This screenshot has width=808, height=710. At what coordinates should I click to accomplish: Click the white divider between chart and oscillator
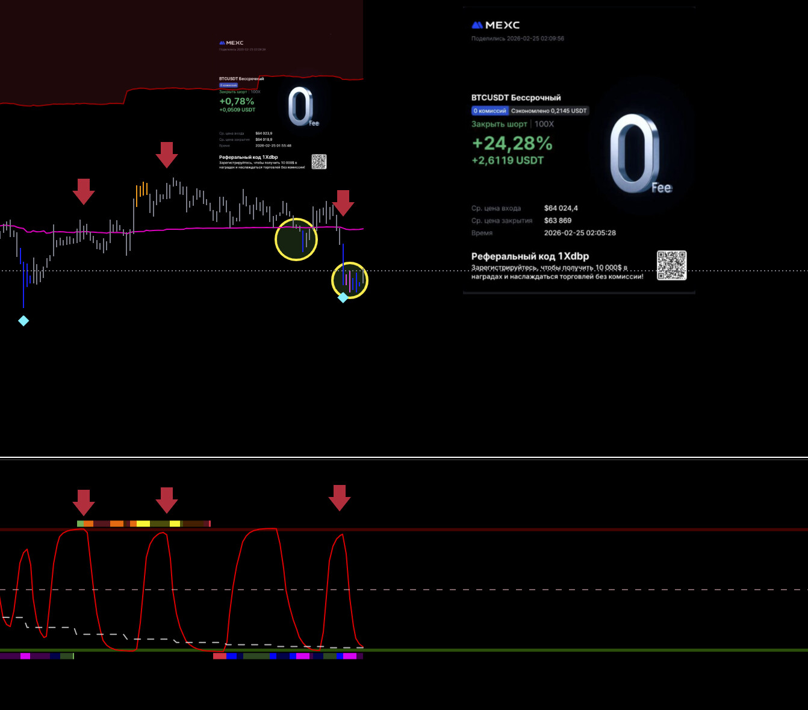click(x=404, y=458)
